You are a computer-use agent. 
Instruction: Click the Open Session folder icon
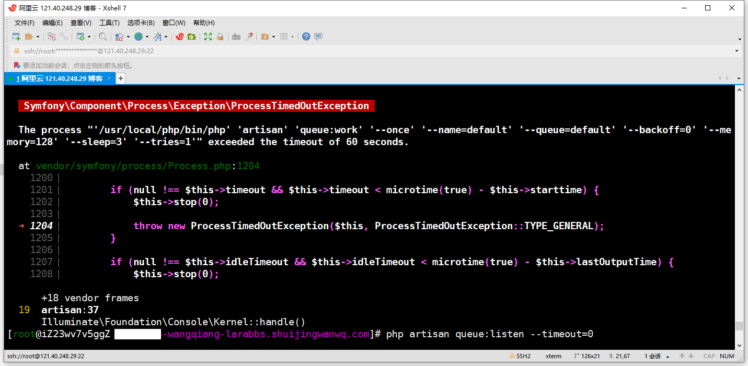pos(29,37)
